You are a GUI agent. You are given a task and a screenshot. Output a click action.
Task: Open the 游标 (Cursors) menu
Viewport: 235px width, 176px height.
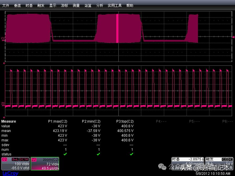(64, 6)
